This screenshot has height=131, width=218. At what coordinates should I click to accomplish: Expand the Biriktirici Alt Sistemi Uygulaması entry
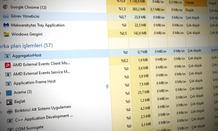(x=1, y=112)
